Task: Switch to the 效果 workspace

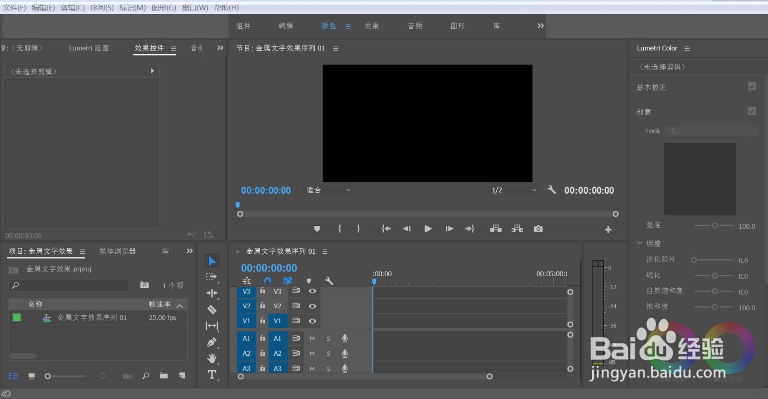Action: point(372,26)
